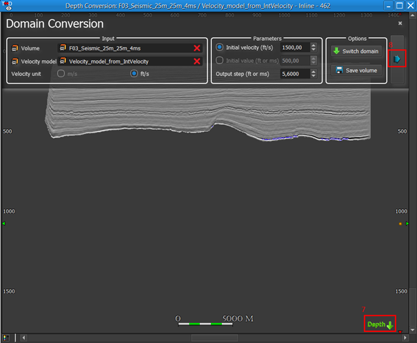
Task: Open the color bar icon at bottom-left
Action: [6, 337]
